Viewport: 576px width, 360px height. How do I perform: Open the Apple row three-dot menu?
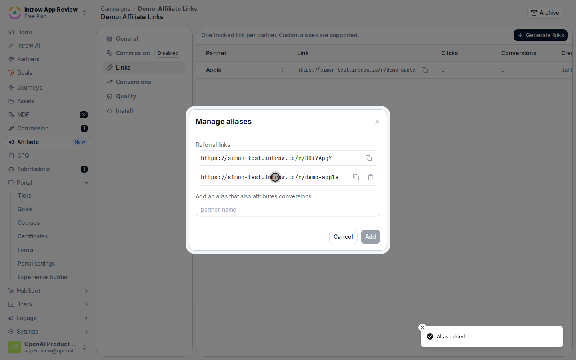[x=282, y=70]
